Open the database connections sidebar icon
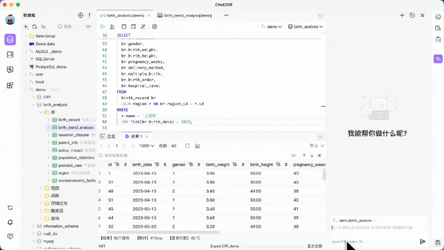444x250 pixels. click(10, 39)
